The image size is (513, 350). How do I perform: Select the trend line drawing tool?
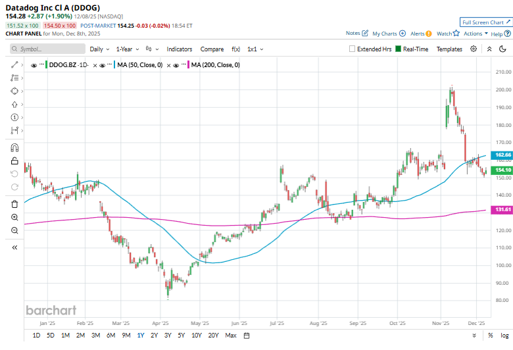point(14,64)
